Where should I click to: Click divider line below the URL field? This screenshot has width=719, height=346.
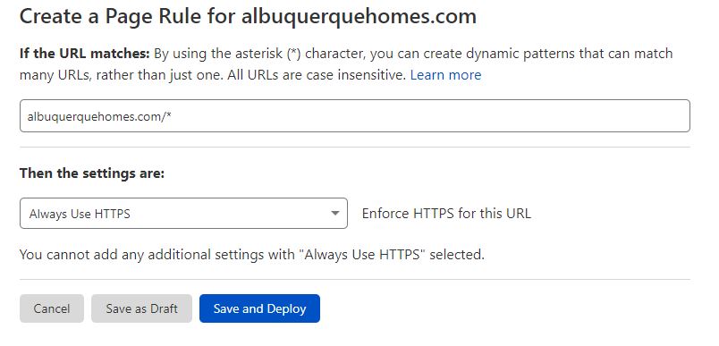(354, 148)
